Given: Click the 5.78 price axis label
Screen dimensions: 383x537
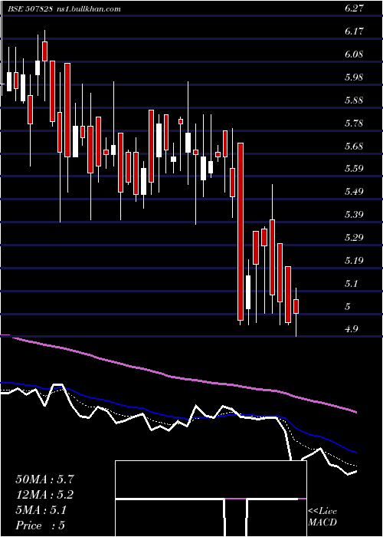Looking at the screenshot, I should [x=354, y=124].
